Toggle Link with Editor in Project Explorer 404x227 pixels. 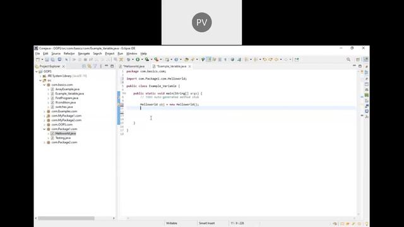[x=90, y=66]
